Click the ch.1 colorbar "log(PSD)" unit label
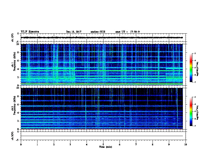209x162 pixels. click(x=197, y=69)
